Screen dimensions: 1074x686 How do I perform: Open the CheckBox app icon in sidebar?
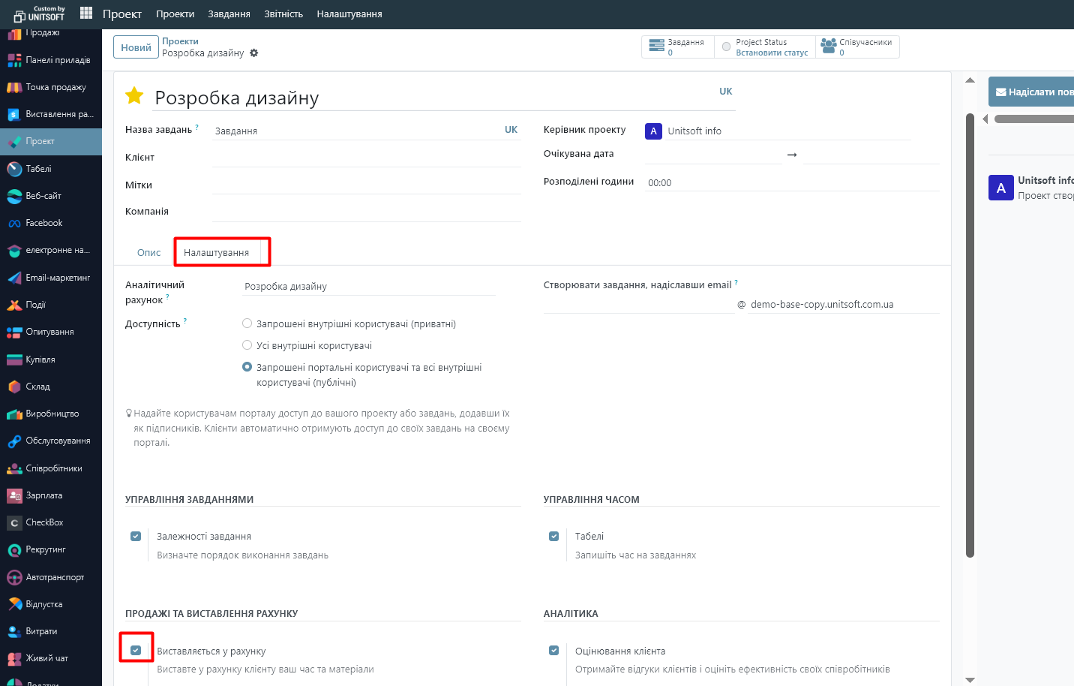tap(14, 522)
